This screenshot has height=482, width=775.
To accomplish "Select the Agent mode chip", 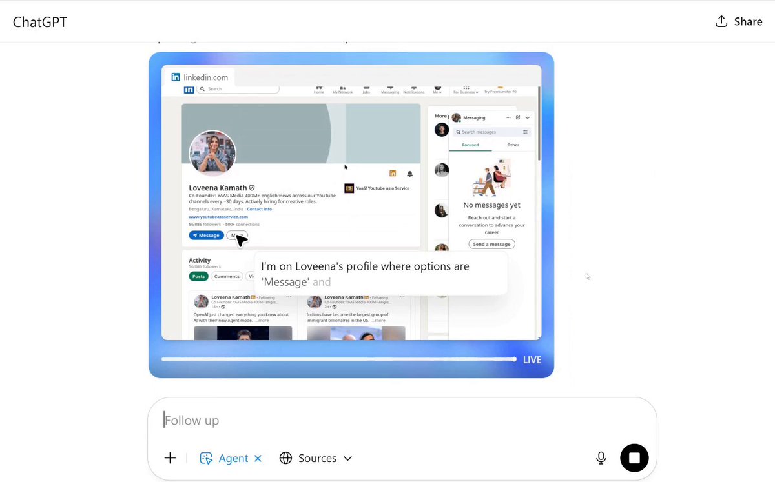I will tap(223, 458).
